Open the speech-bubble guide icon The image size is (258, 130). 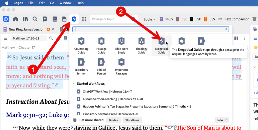tap(182, 41)
